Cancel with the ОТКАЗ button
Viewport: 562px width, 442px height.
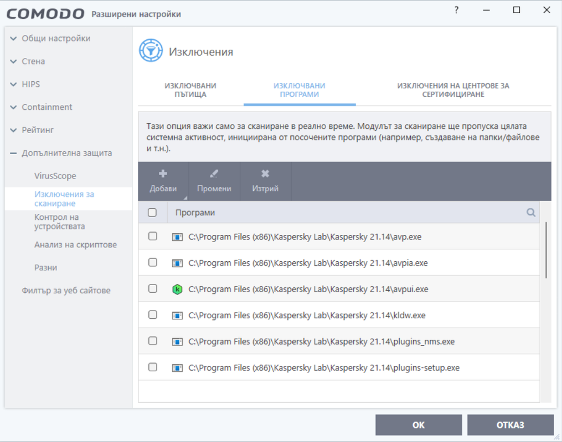(x=511, y=425)
